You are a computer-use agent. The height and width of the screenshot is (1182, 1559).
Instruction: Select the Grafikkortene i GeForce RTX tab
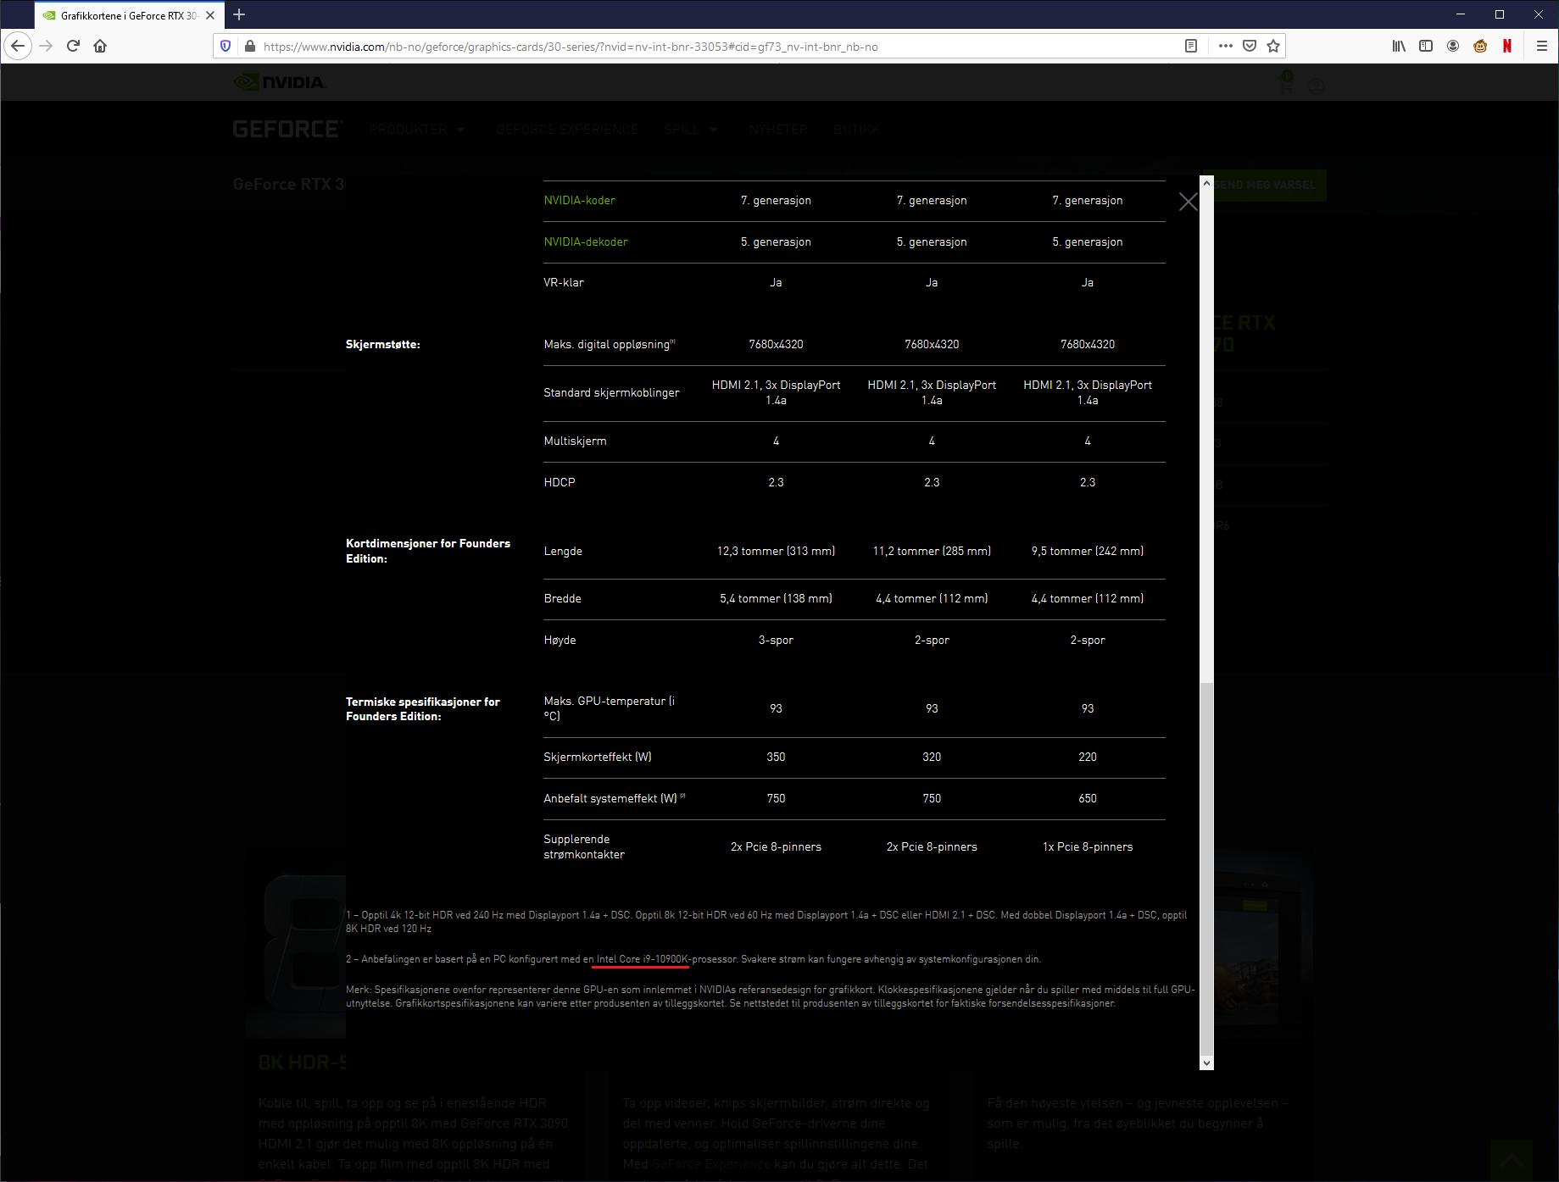pyautogui.click(x=129, y=15)
